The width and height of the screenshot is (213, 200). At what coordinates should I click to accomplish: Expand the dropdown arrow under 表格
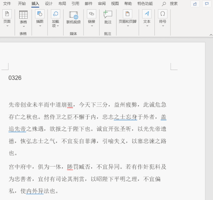click(23, 26)
